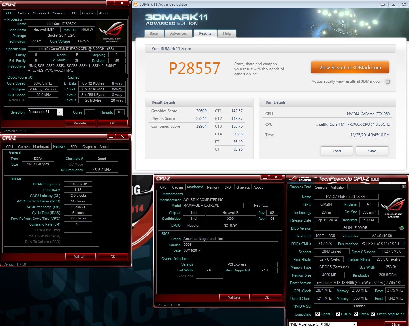Click Validate in CPU-Z Memory window
The image size is (409, 326).
(81, 257)
